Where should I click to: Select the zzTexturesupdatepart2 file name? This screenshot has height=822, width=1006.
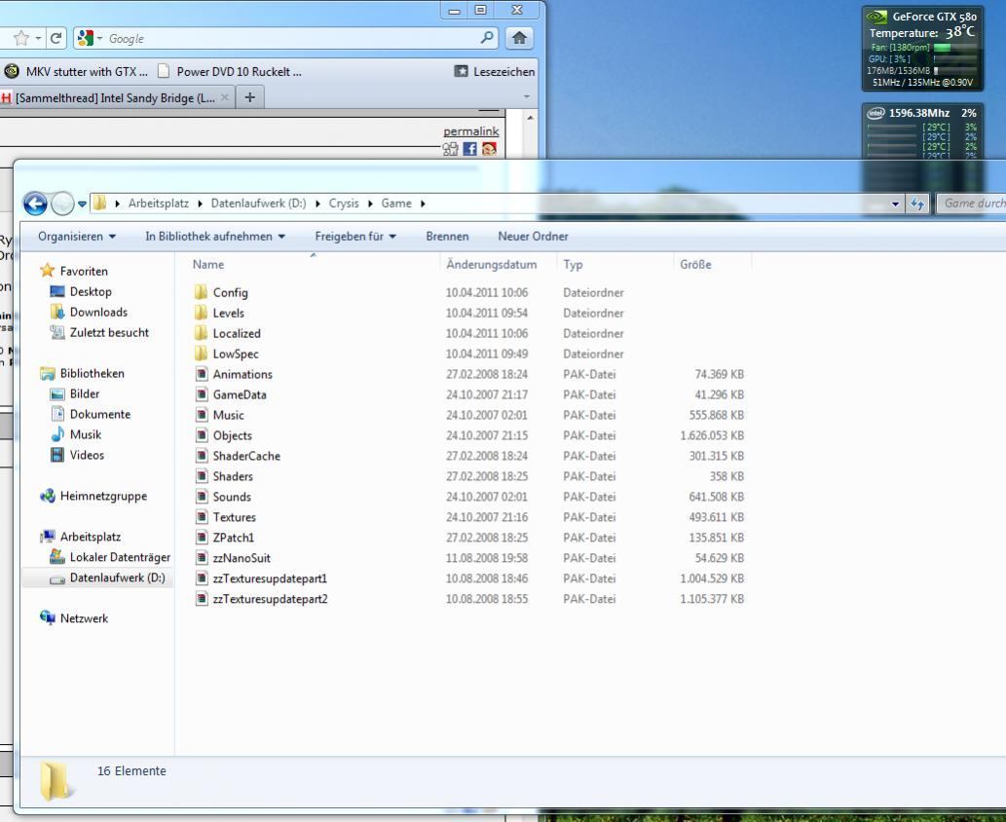click(x=270, y=599)
